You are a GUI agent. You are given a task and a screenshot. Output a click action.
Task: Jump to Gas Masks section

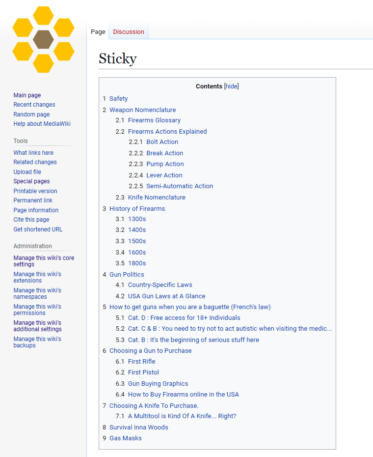tap(126, 438)
